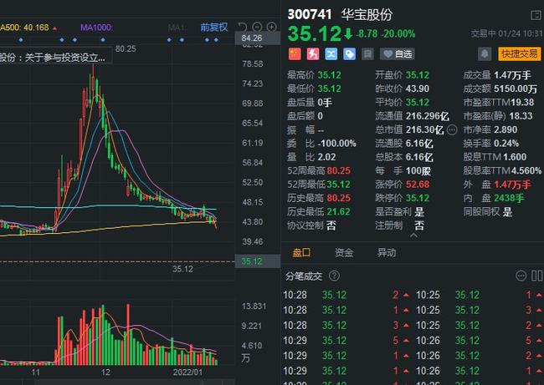Click stock code 300741
The height and width of the screenshot is (385, 544).
(310, 14)
